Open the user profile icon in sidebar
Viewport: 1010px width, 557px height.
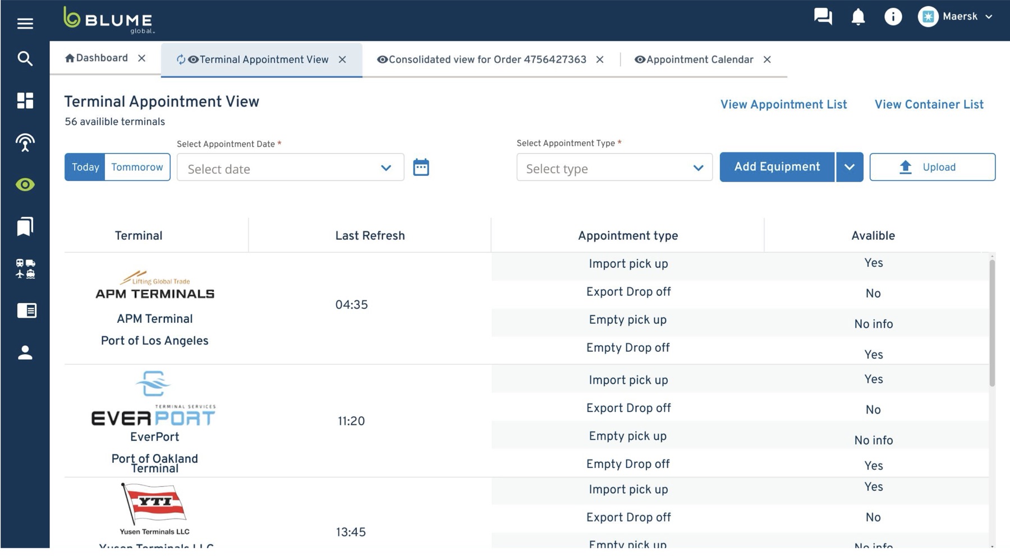[x=25, y=352]
